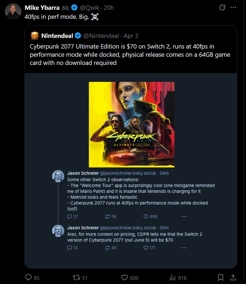
Task: Bookmark this post
Action: pos(221,277)
